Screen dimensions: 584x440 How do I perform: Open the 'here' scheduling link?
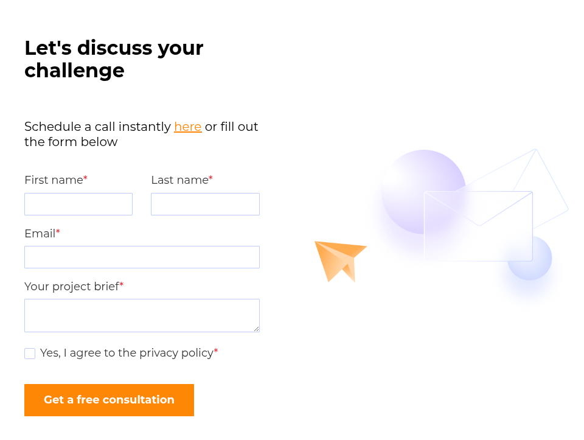tap(187, 127)
